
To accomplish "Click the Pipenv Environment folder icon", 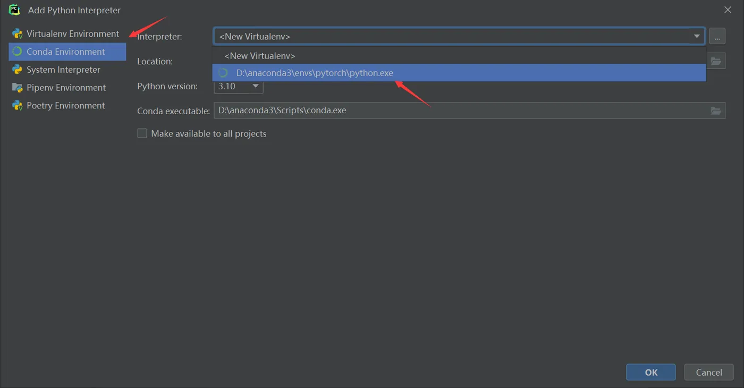I will tap(17, 88).
